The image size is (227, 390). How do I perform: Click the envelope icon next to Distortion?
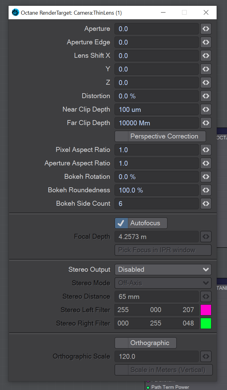(206, 96)
